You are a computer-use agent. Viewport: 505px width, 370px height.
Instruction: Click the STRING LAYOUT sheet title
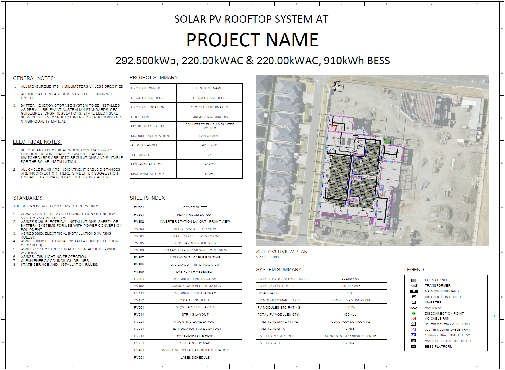[x=195, y=315]
